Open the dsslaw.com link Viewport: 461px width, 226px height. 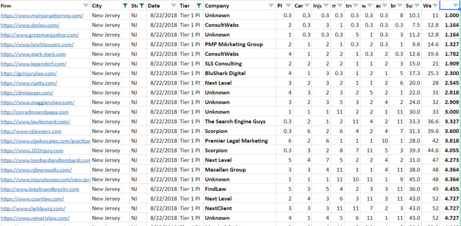[30, 25]
